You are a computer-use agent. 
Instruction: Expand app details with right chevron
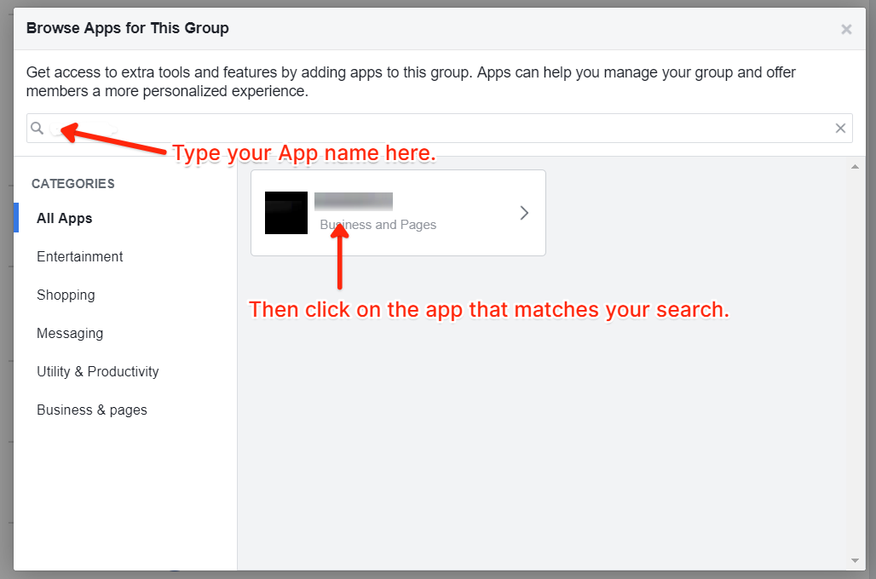(x=524, y=213)
